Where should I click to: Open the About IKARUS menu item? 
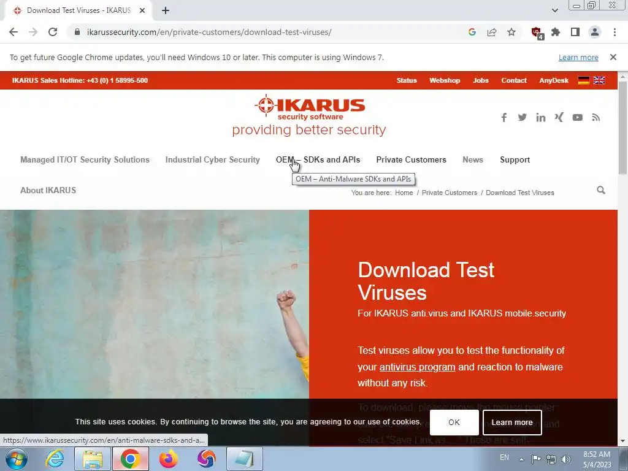[x=48, y=190]
